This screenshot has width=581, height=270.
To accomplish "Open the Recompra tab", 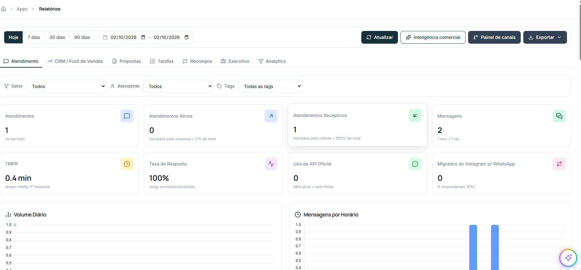I will (x=197, y=61).
